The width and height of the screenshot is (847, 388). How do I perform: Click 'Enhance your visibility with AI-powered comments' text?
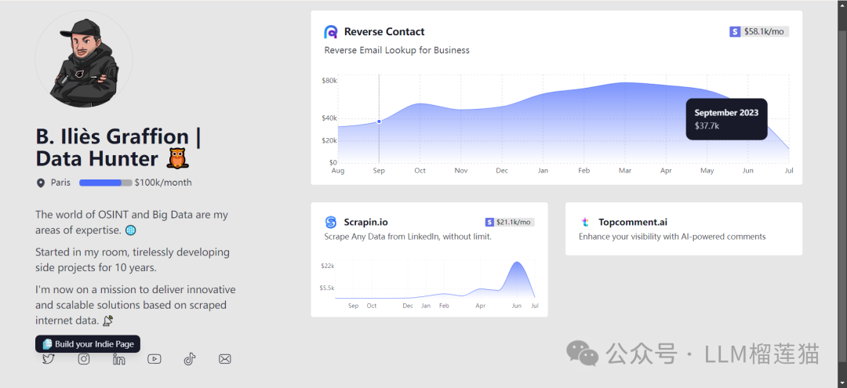point(672,237)
